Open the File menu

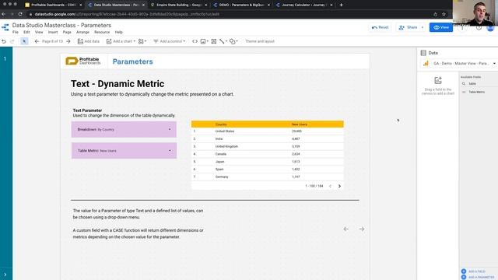click(16, 32)
